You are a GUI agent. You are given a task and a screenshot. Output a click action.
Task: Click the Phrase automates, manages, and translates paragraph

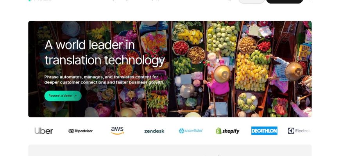[x=104, y=80]
